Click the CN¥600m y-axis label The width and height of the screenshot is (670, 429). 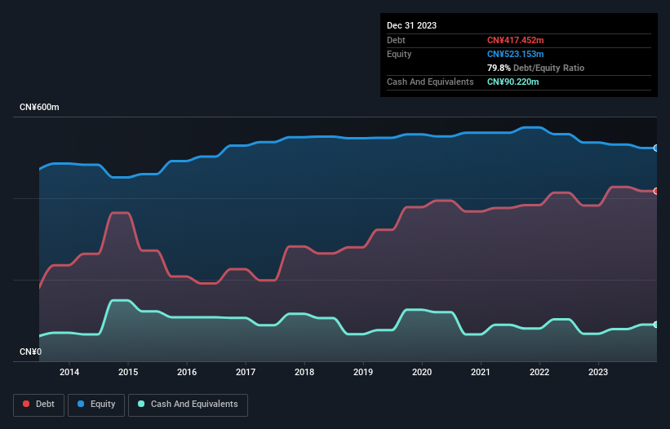(x=39, y=107)
